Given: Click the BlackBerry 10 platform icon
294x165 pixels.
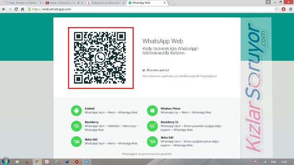Looking at the screenshot, I should pos(152,126).
